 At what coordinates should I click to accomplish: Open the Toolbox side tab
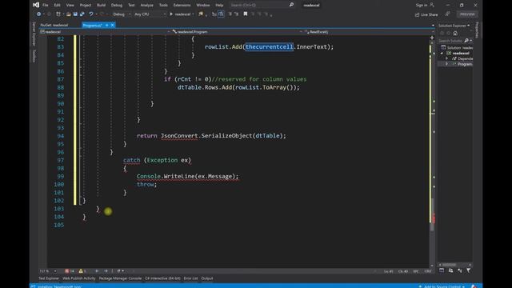click(x=34, y=56)
